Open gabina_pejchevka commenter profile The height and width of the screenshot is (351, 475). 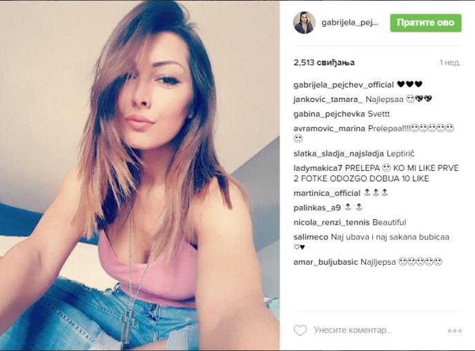(329, 114)
